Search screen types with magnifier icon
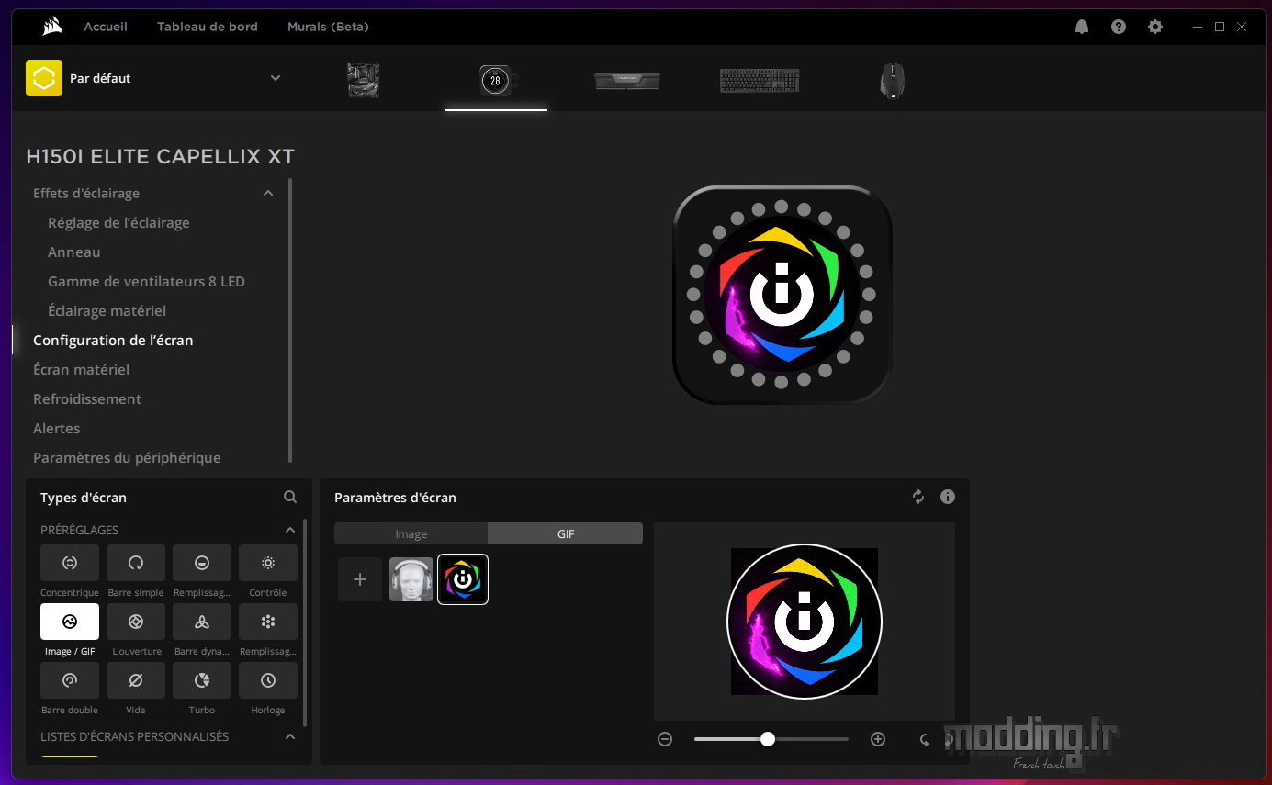This screenshot has height=785, width=1272. (x=290, y=497)
